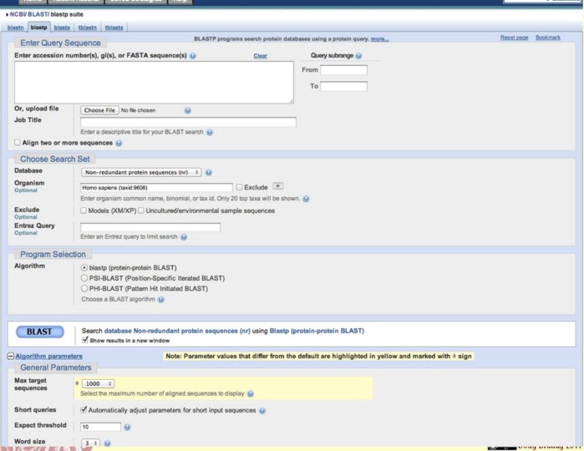Check the Models (XM/XP) exclude box
The width and height of the screenshot is (584, 451).
84,210
